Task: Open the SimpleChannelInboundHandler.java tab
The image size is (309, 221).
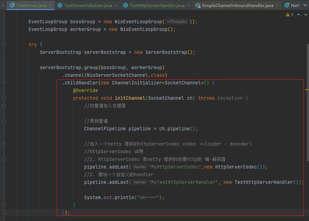Action: click(x=238, y=5)
